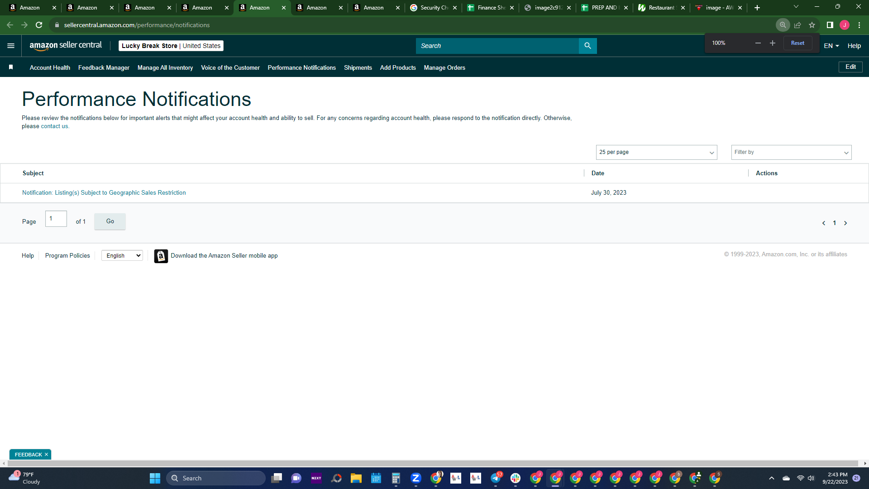Screen dimensions: 869x489
Task: Go to Manage All Inventory
Action: coord(165,67)
